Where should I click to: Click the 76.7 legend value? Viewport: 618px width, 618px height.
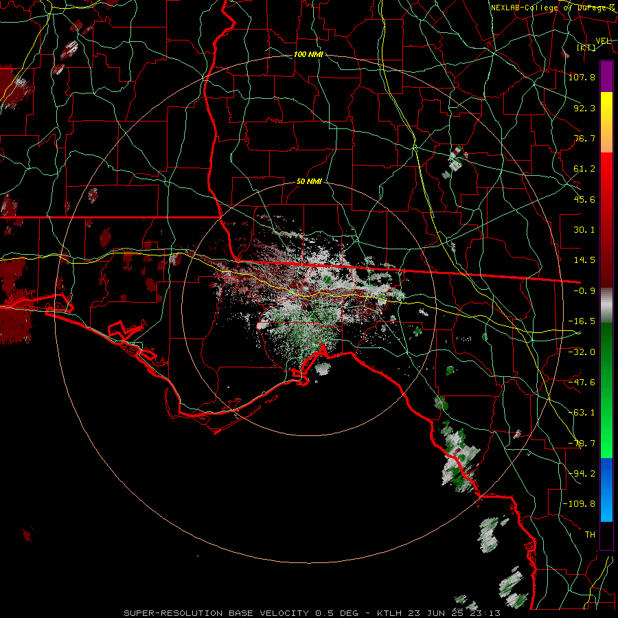pyautogui.click(x=584, y=138)
